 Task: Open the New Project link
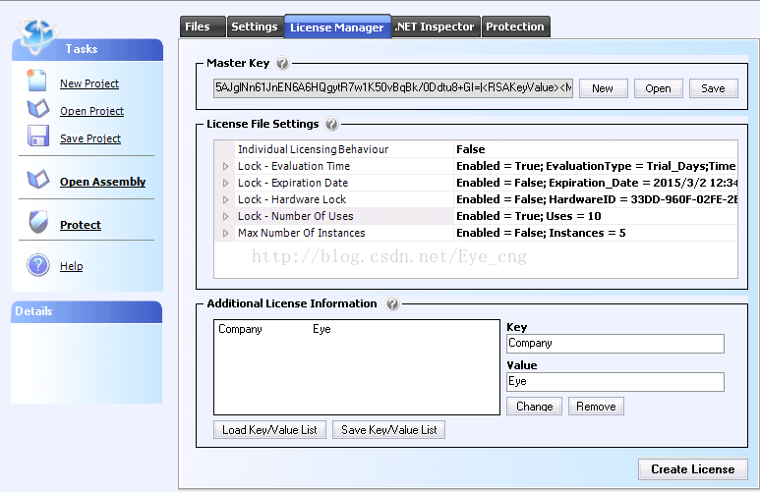[89, 83]
